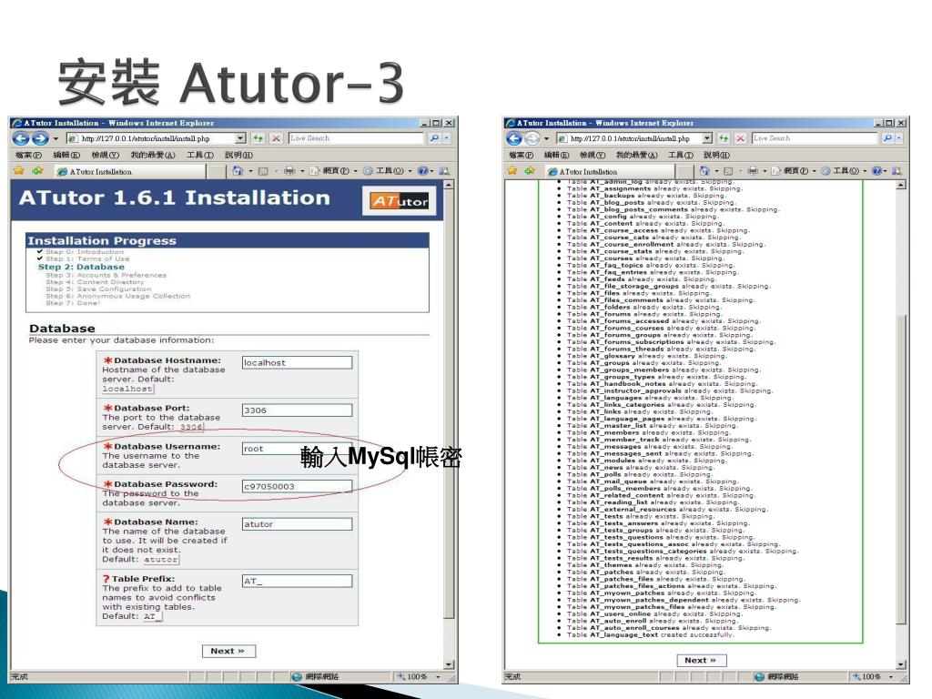Screen dimensions: 932x699
Task: Click Add to Favorites icon in right window
Action: pyautogui.click(x=530, y=170)
